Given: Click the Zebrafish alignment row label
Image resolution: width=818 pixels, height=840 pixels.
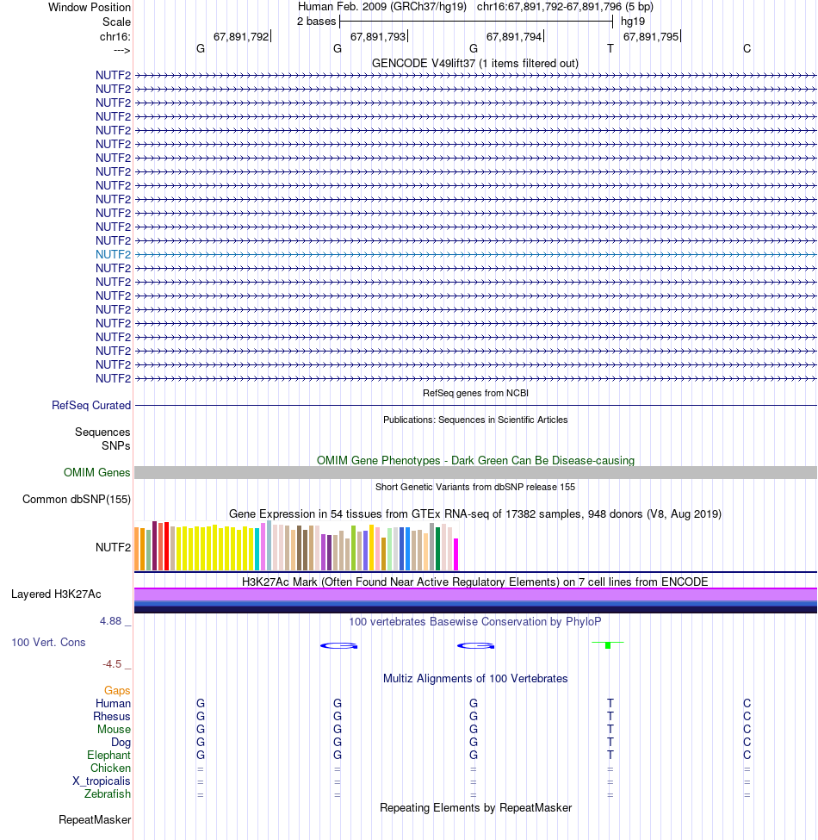Looking at the screenshot, I should click(x=107, y=793).
